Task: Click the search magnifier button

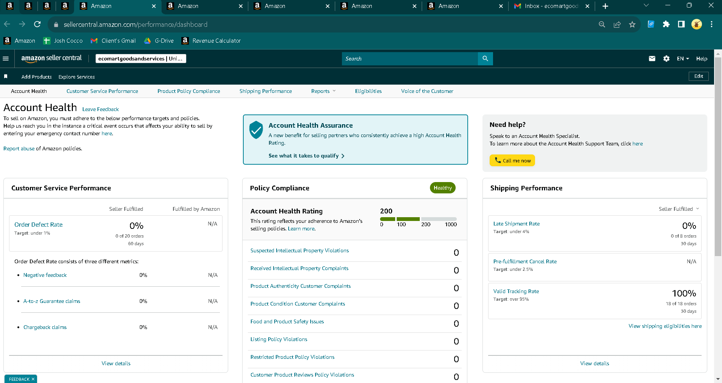Action: tap(485, 59)
